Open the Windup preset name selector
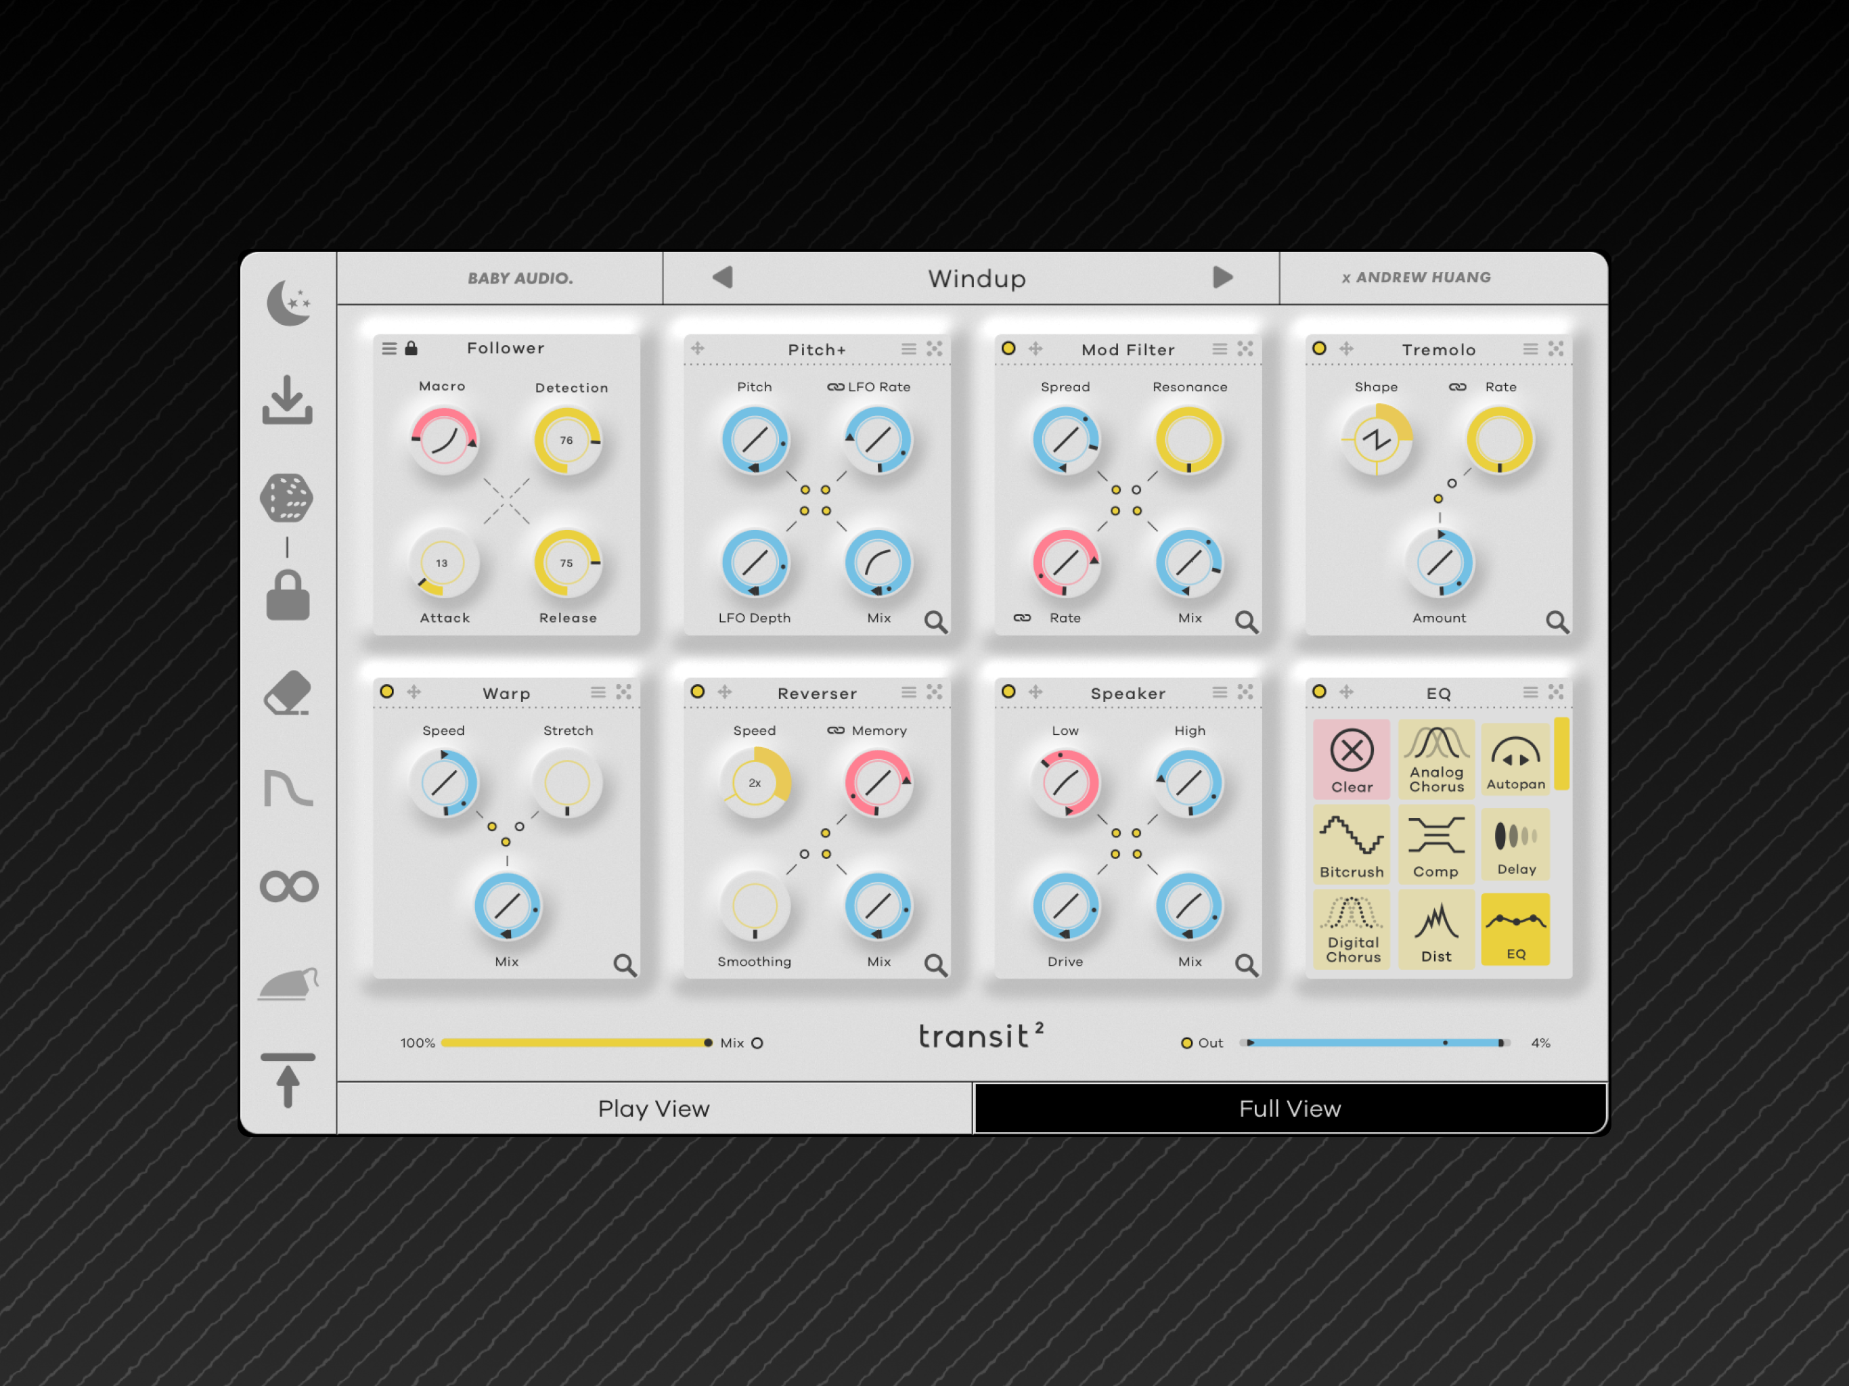 (977, 280)
